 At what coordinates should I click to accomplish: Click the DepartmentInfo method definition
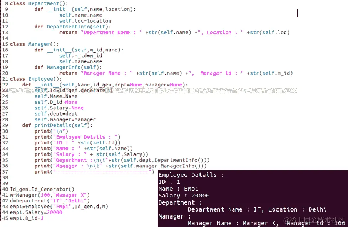(73, 27)
